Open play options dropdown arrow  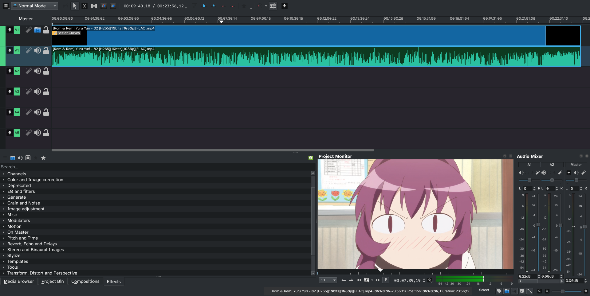372,280
